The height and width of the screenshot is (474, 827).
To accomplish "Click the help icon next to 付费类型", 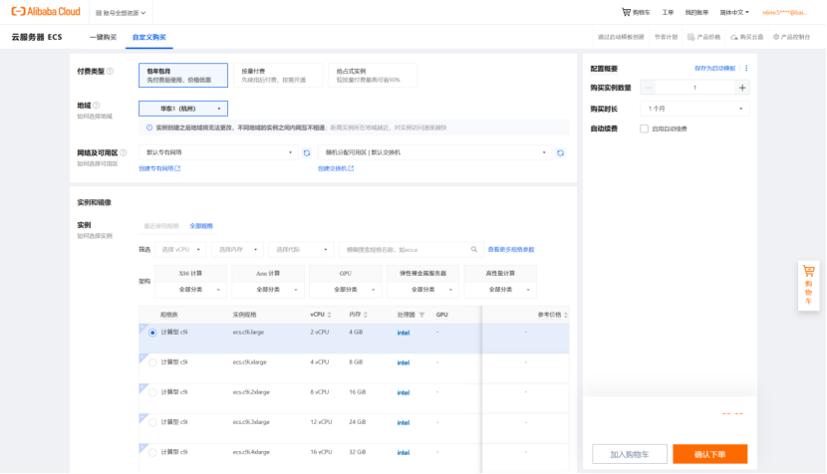I will click(x=110, y=71).
